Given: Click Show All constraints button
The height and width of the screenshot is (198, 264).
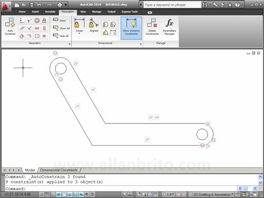Looking at the screenshot, I should tap(61, 28).
